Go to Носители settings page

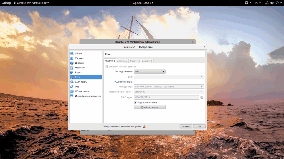tap(86, 68)
